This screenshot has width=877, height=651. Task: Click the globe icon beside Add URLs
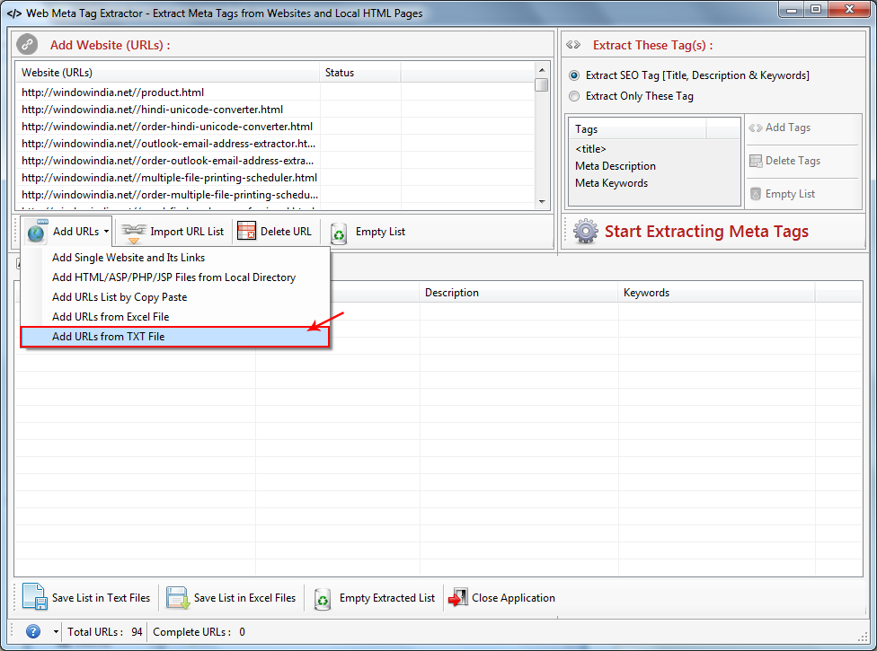(36, 232)
